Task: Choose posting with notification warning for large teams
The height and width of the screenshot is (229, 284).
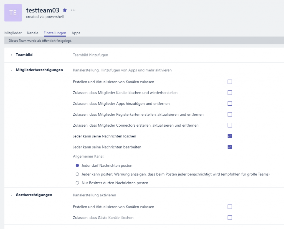Action: point(77,174)
